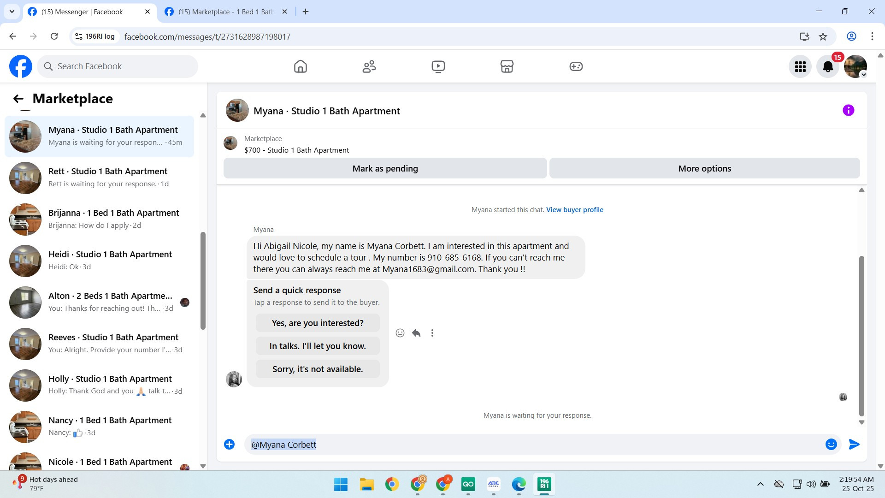Image resolution: width=885 pixels, height=498 pixels.
Task: Click the address bar URL
Action: tap(207, 36)
